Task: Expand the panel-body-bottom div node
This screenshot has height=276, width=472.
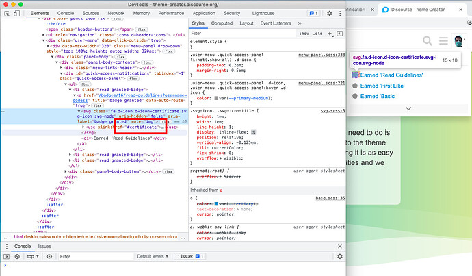Action: pyautogui.click(x=66, y=171)
